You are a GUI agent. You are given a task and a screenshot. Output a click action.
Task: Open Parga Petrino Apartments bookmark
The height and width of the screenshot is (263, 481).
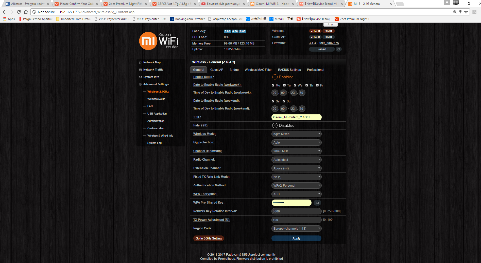[36, 19]
